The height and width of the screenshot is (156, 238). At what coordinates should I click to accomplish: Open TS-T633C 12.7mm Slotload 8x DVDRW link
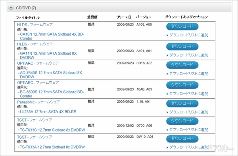coord(52,130)
